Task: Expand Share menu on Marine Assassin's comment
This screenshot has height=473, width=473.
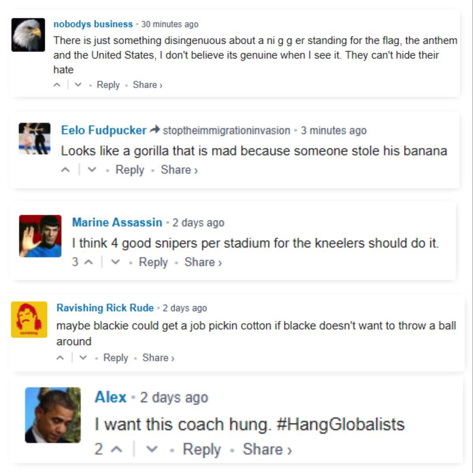Action: pyautogui.click(x=203, y=262)
